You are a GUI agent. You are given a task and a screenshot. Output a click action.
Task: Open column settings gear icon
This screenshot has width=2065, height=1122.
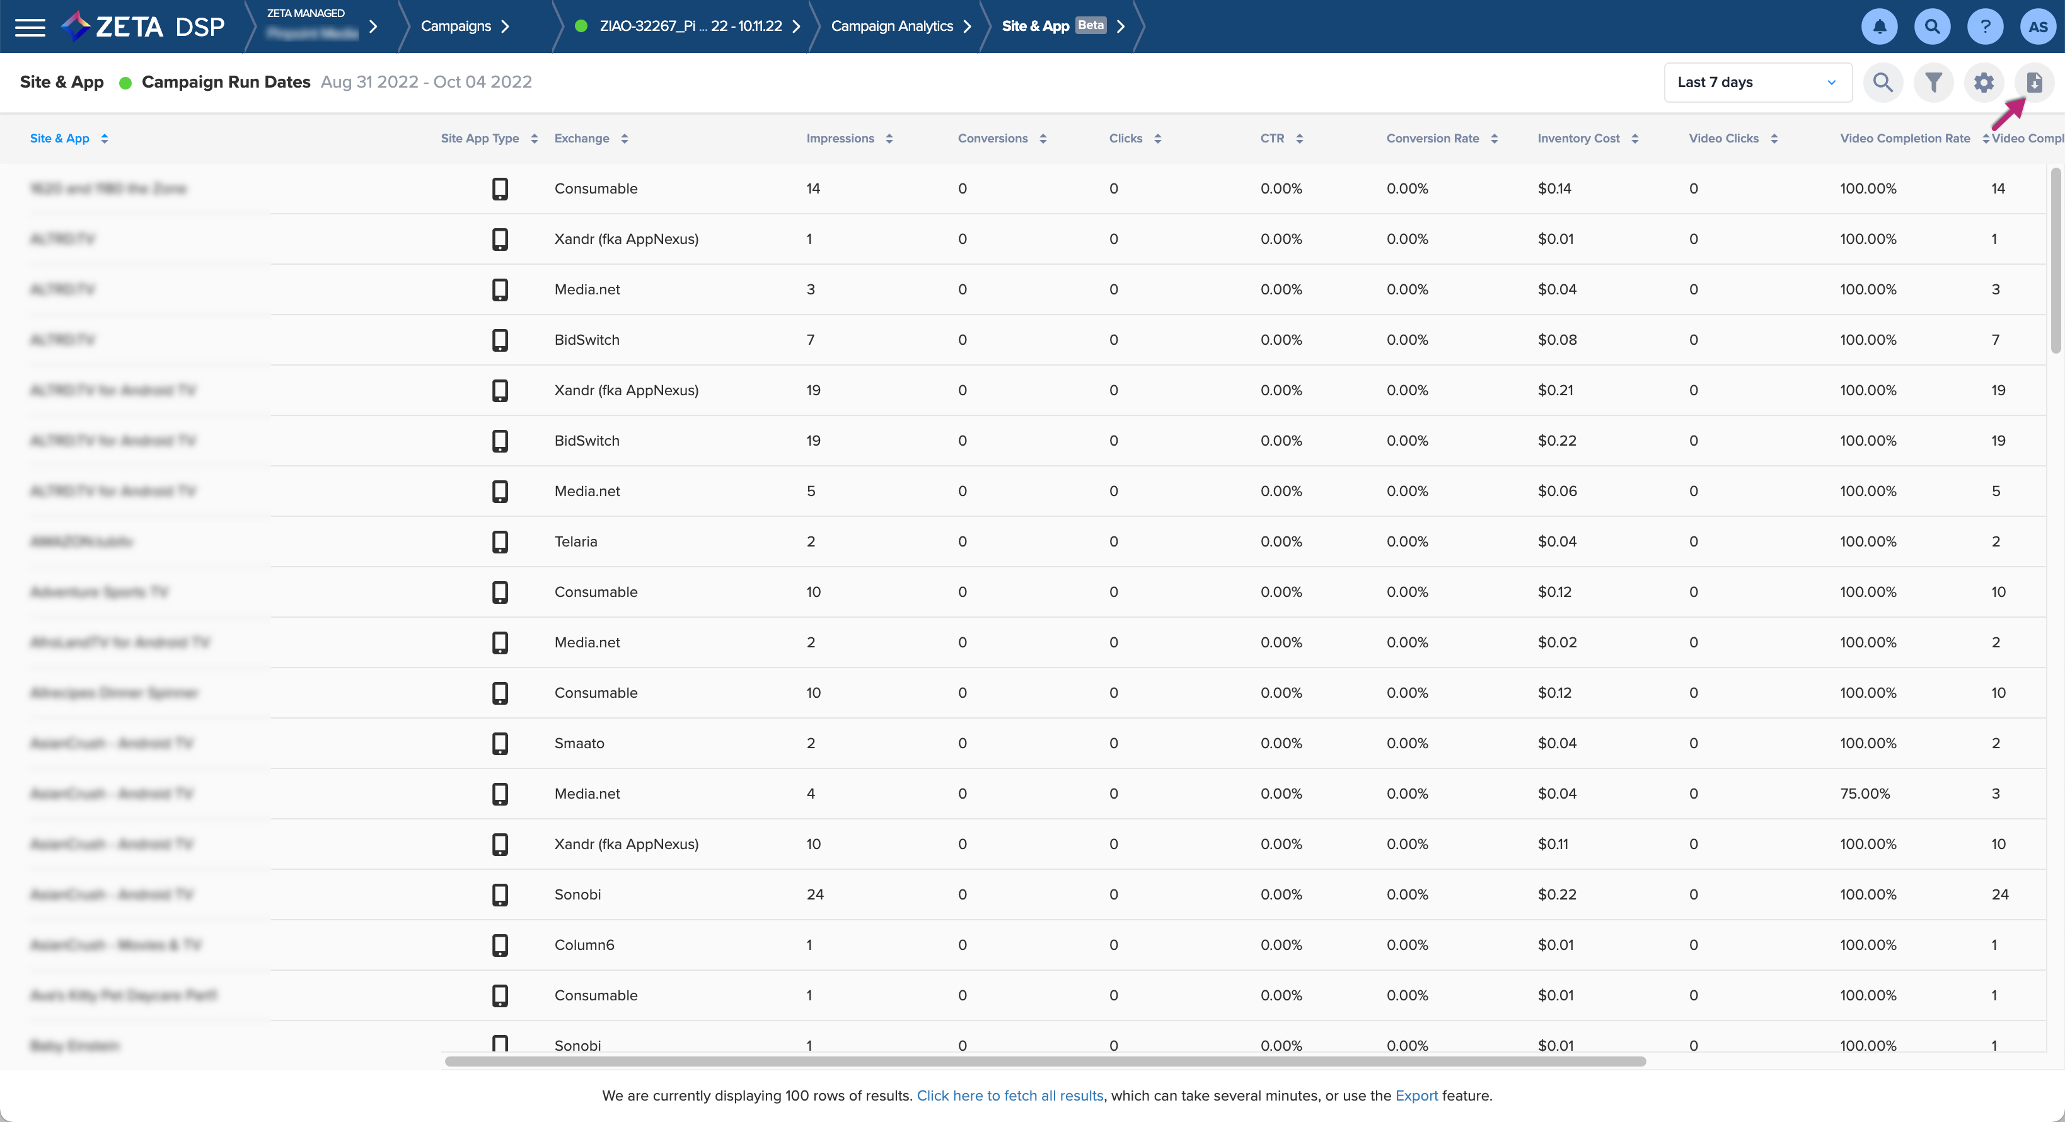pyautogui.click(x=1983, y=83)
